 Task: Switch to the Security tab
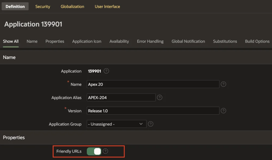click(x=43, y=7)
